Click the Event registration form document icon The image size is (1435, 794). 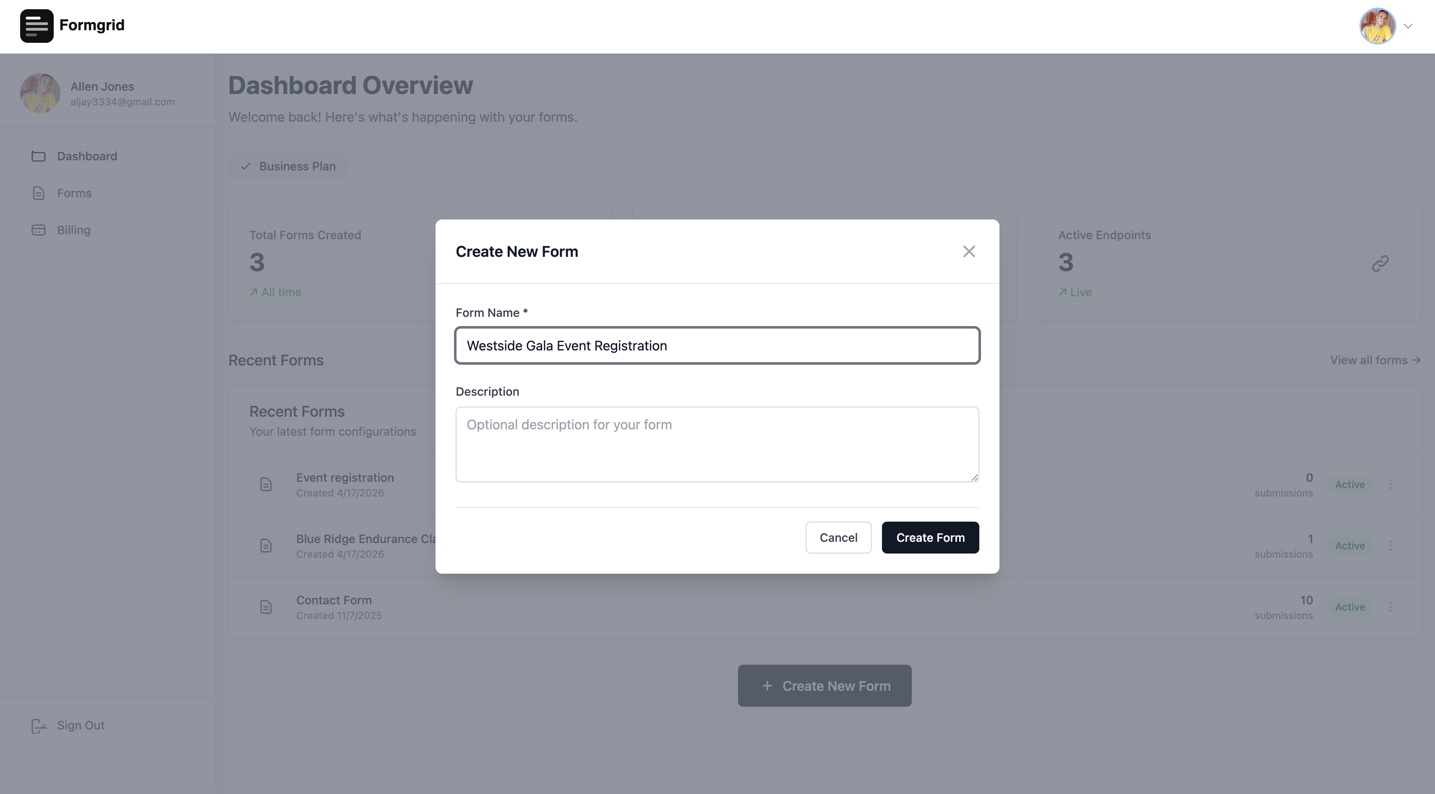point(266,484)
